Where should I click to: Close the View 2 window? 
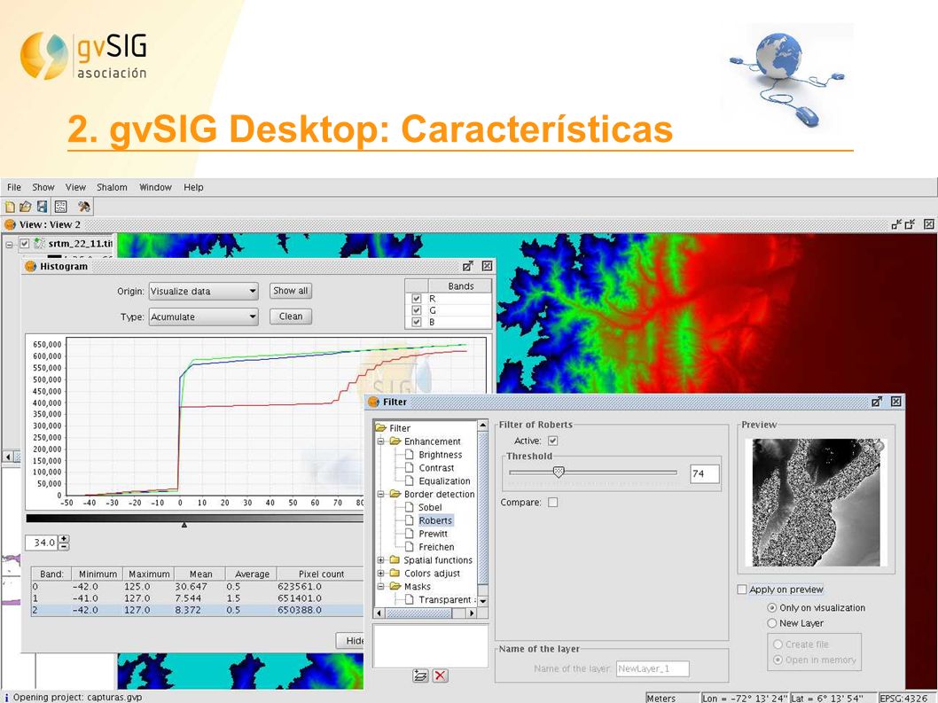[928, 224]
